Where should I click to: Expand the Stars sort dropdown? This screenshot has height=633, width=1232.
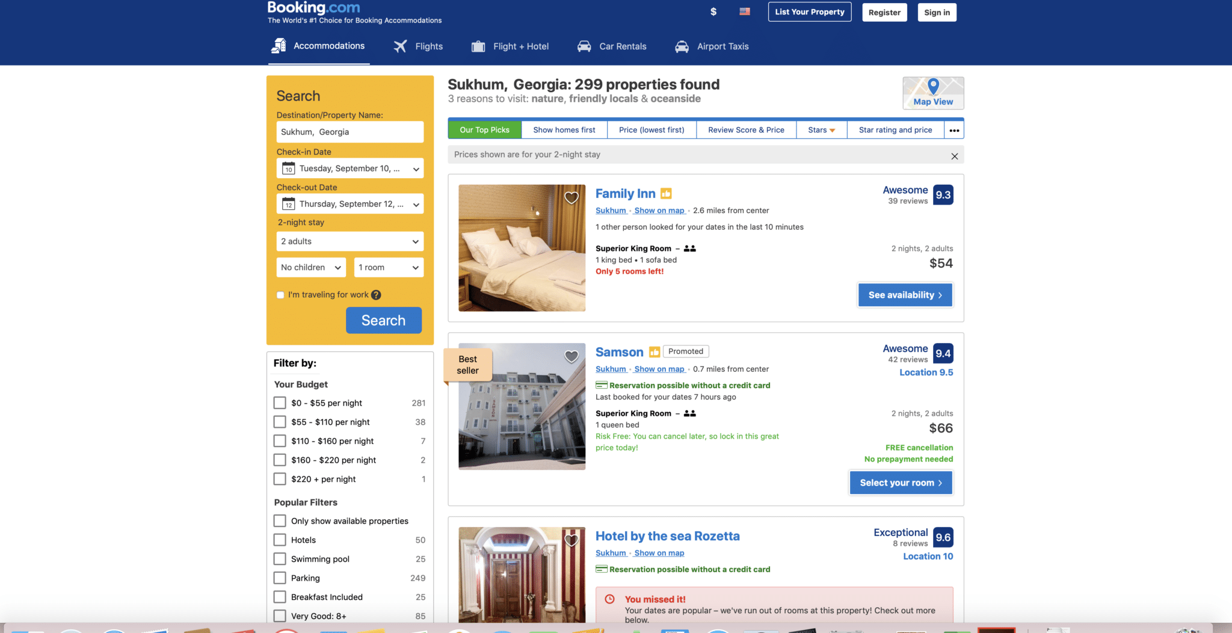(x=822, y=130)
